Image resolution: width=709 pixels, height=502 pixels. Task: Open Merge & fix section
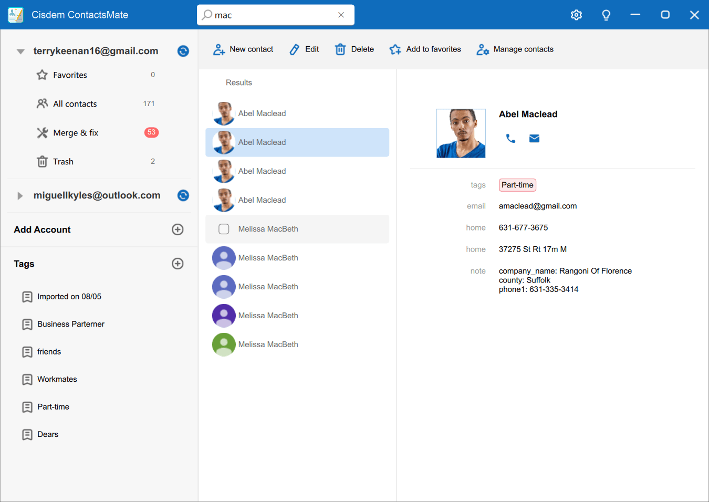tap(76, 133)
